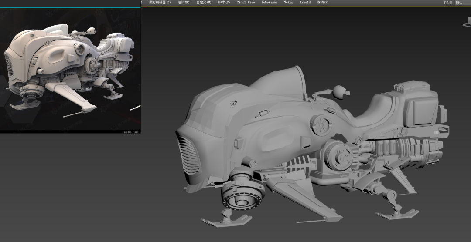Select the spherical pod atop the model
Image resolution: width=471 pixels, height=242 pixels.
click(340, 91)
